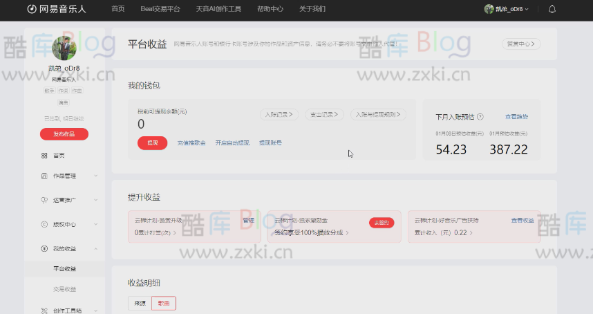This screenshot has height=314, width=593.
Task: Click the 我的收益 yuan icon
Action: (44, 248)
